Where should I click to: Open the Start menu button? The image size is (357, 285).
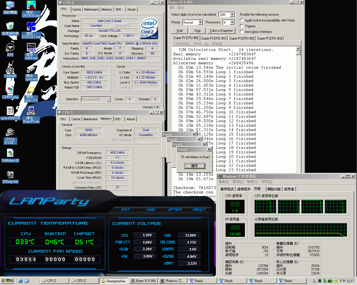[x=7, y=281]
